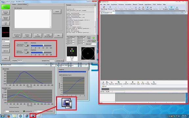Viewport: 189px width, 118px height.
Task: Toggle Transmission Illumination On/Off switch
Action: [x=26, y=45]
